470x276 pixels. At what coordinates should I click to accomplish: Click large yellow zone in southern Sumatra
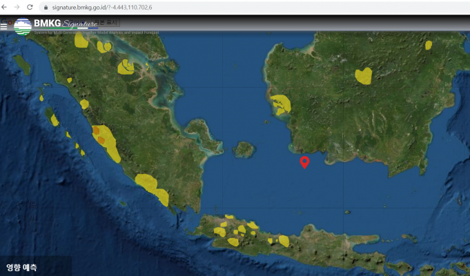coord(146,183)
